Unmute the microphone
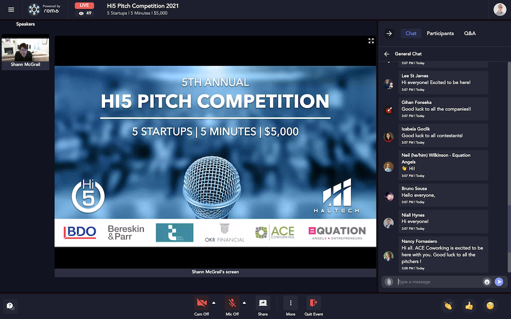This screenshot has height=319, width=511. click(x=232, y=303)
